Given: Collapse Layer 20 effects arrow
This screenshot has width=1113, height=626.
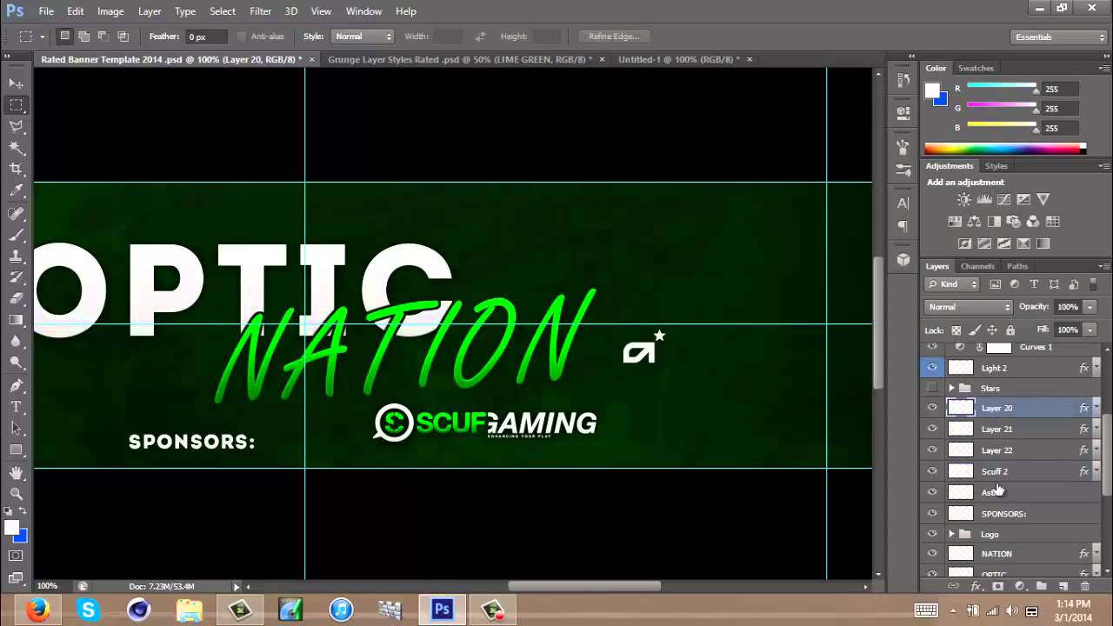Looking at the screenshot, I should [x=1096, y=408].
